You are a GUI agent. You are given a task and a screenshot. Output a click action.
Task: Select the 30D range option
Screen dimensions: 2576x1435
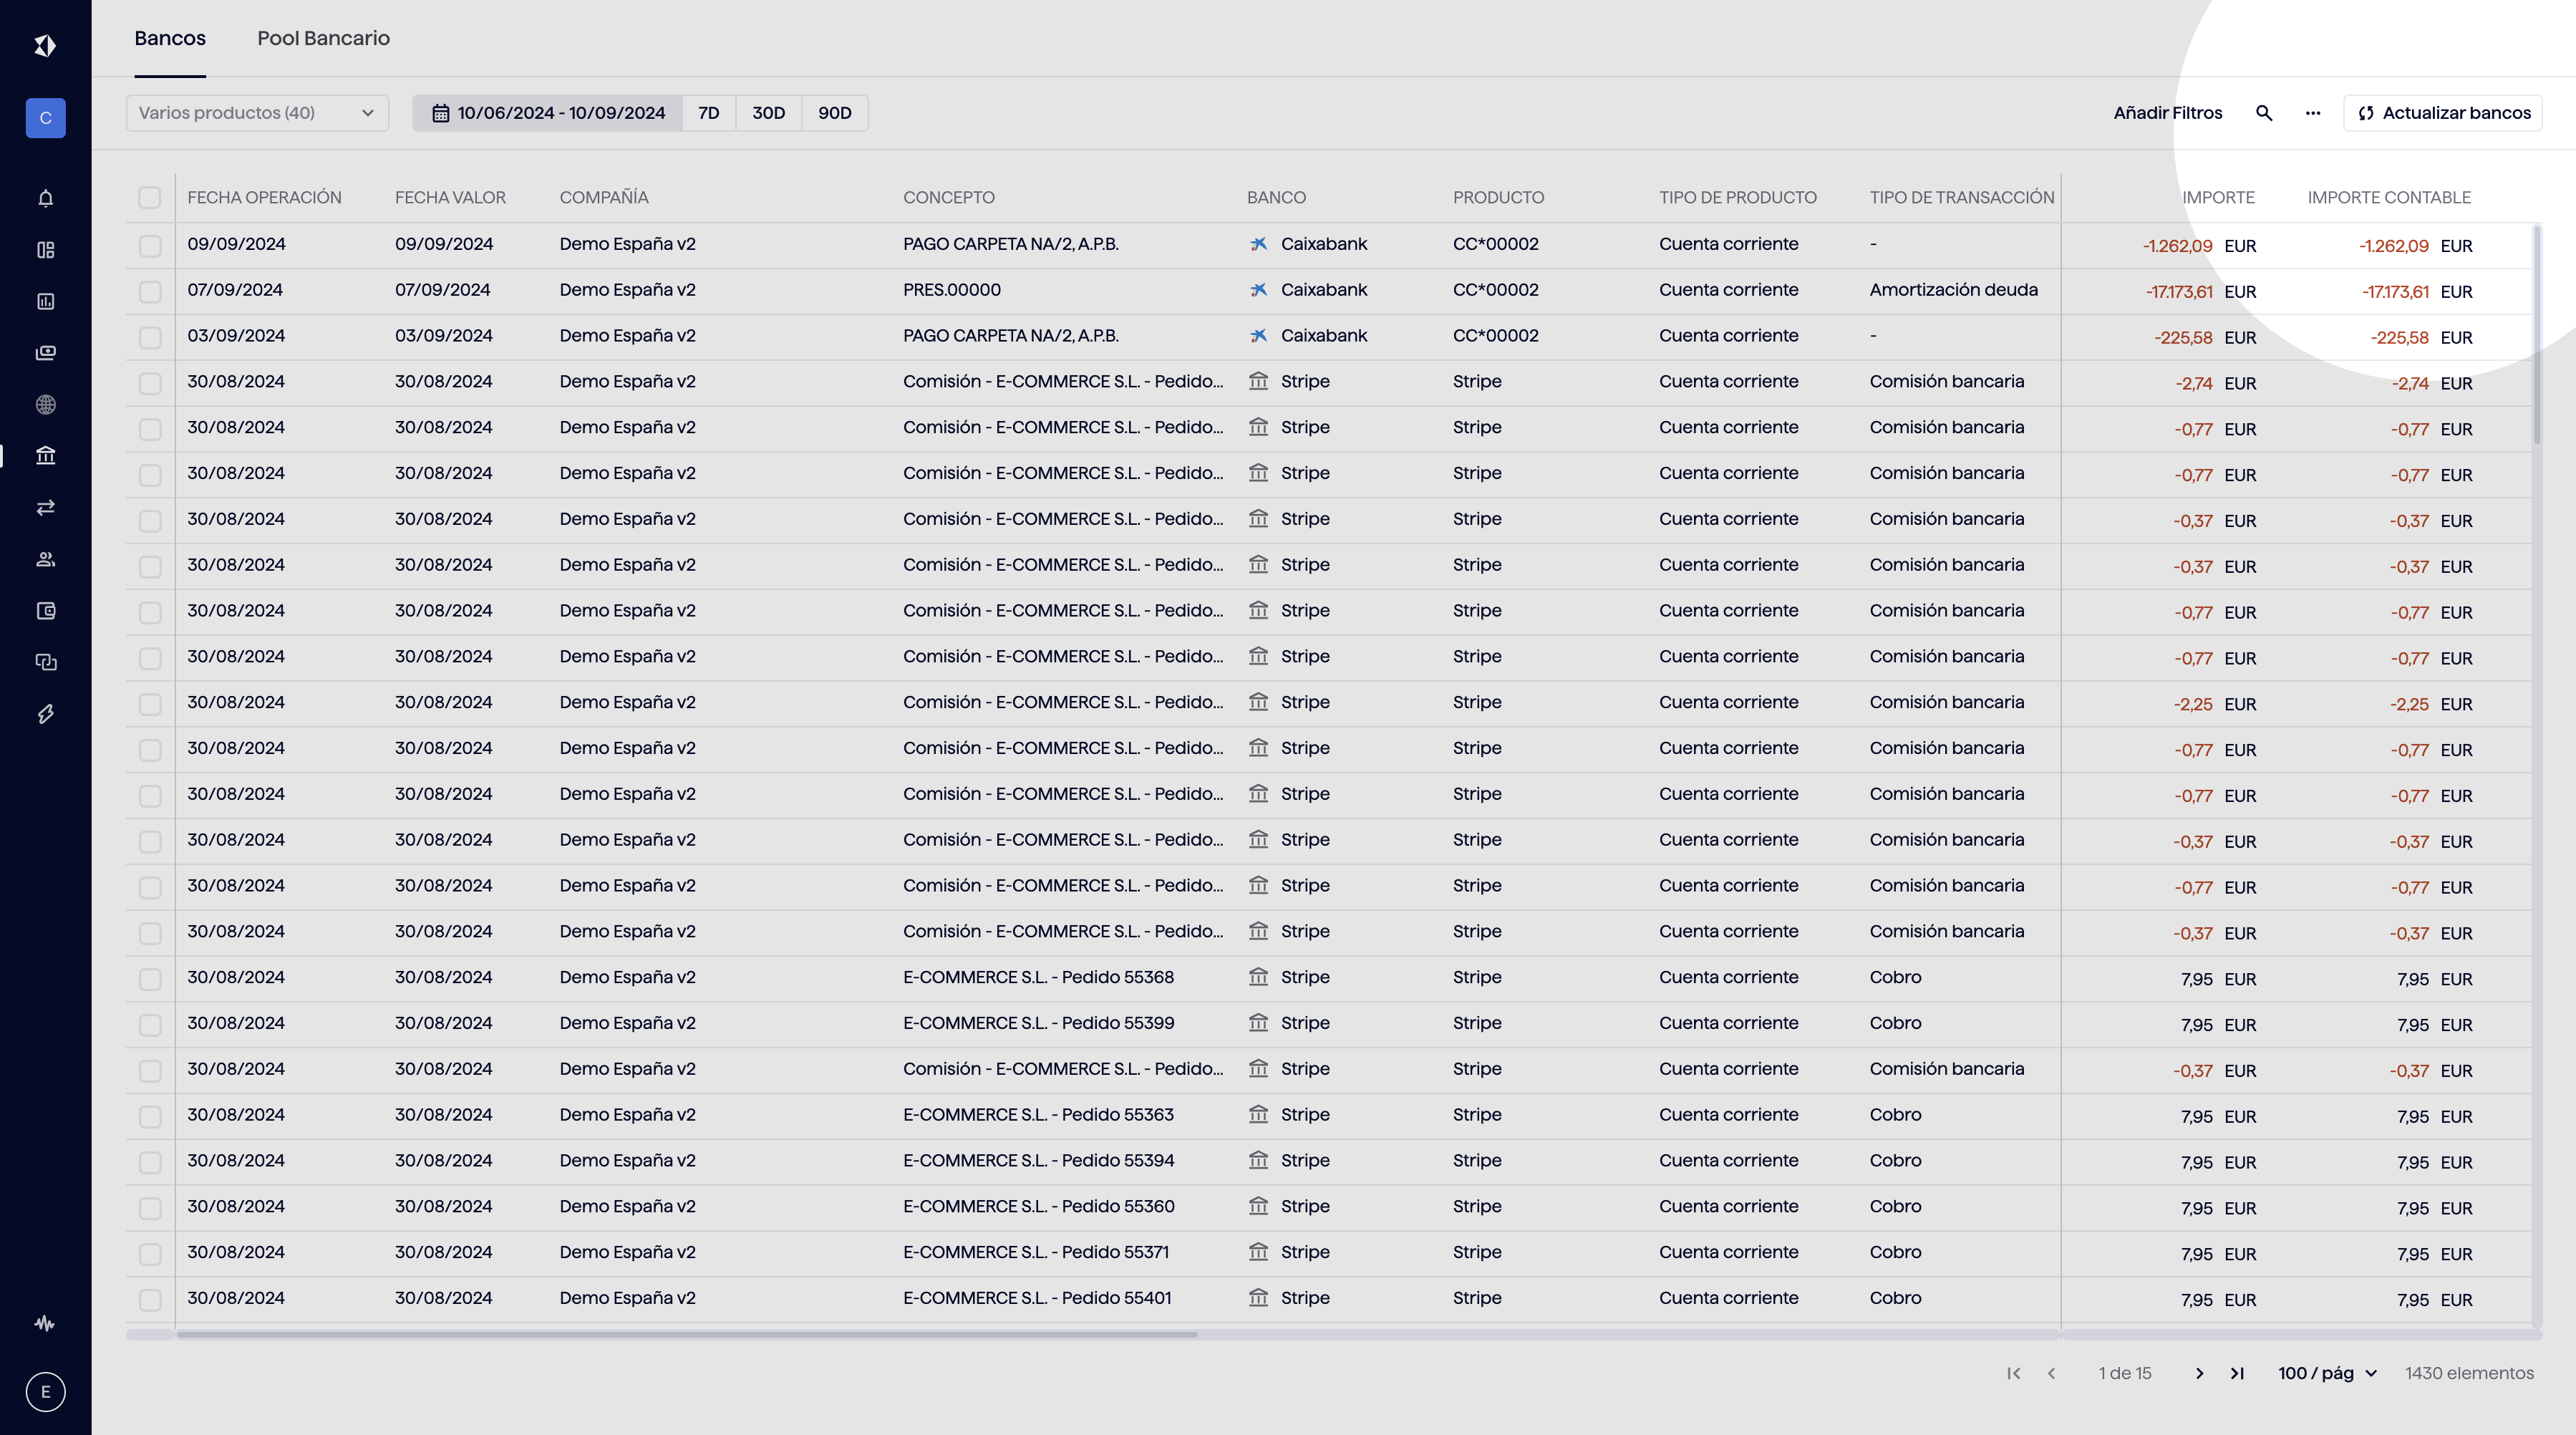click(768, 113)
